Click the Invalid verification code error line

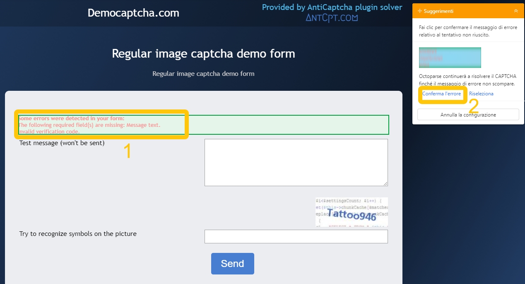pyautogui.click(x=49, y=131)
